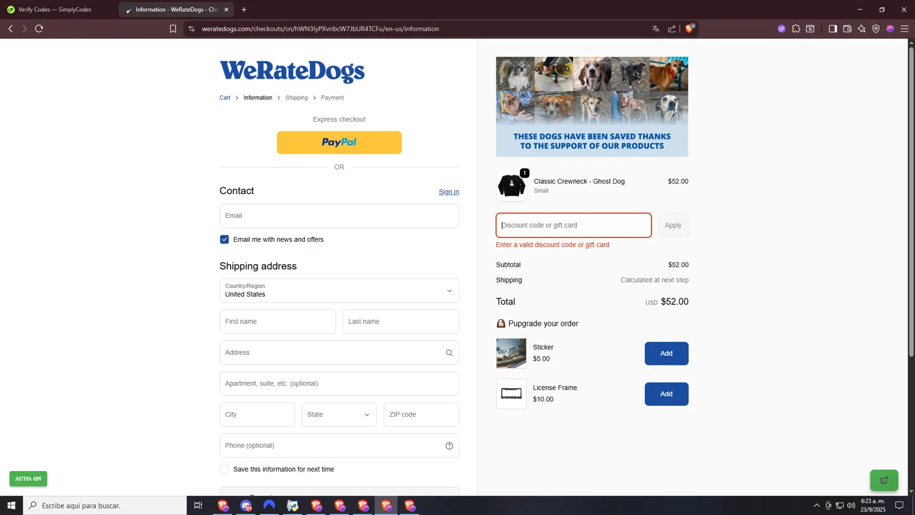
Task: Open site information icon in address bar
Action: (x=192, y=29)
